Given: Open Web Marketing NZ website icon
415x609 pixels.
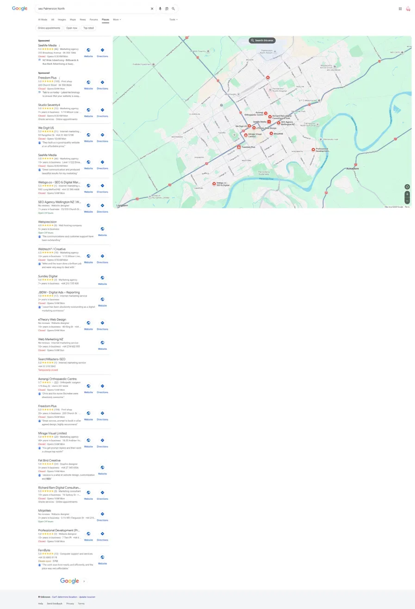Looking at the screenshot, I should click(x=102, y=343).
